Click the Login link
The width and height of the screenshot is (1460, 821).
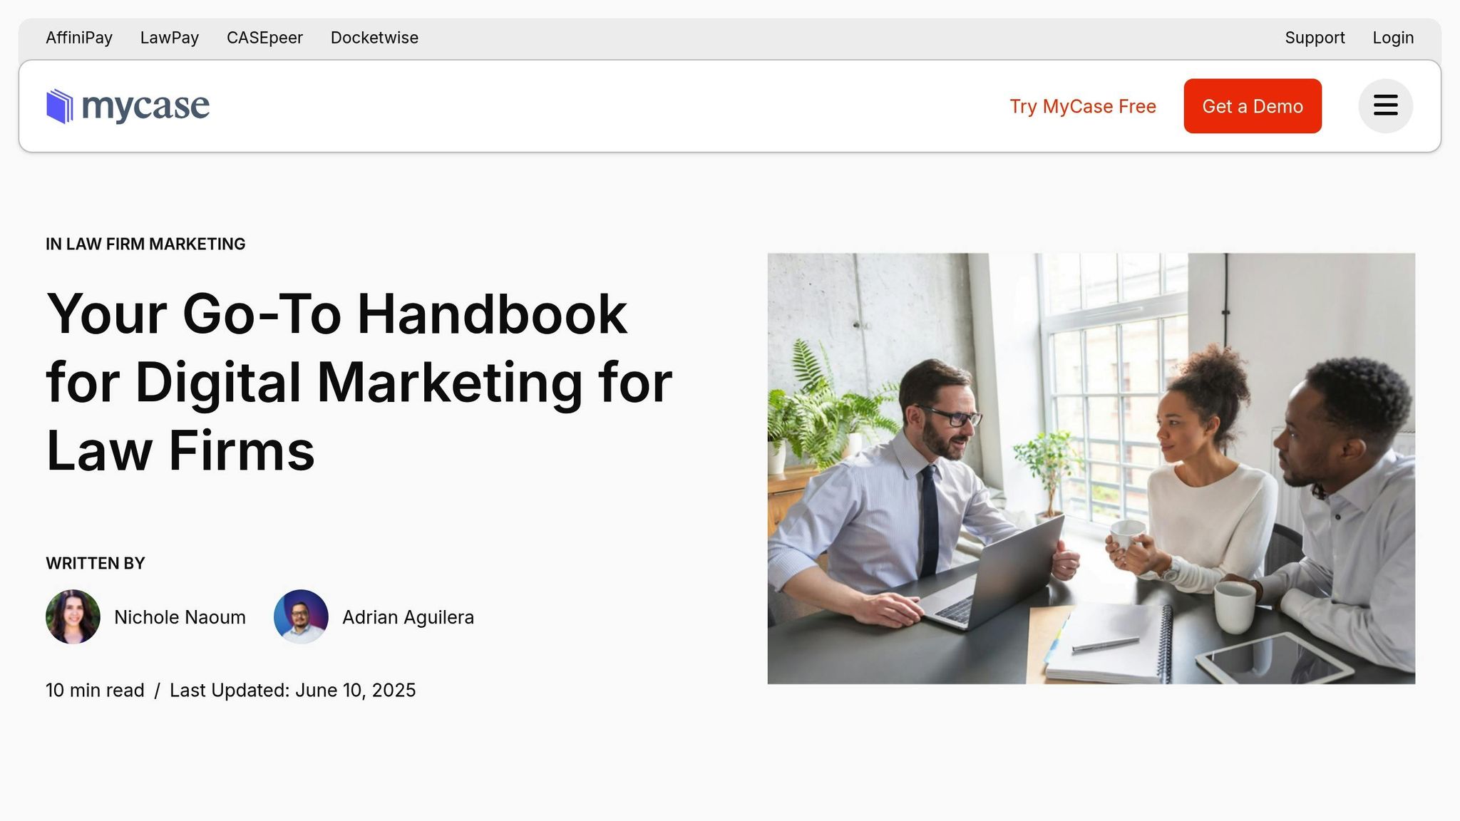click(1393, 38)
